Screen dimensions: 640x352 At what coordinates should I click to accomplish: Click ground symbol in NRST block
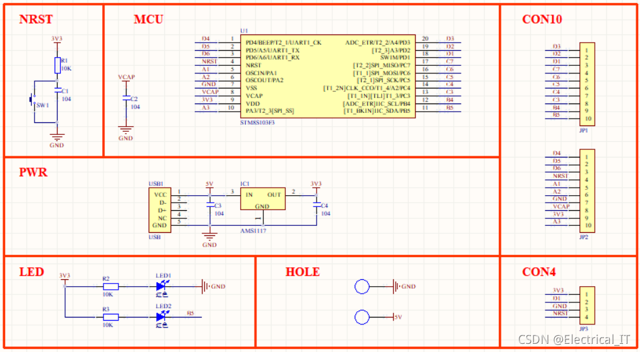click(x=57, y=137)
